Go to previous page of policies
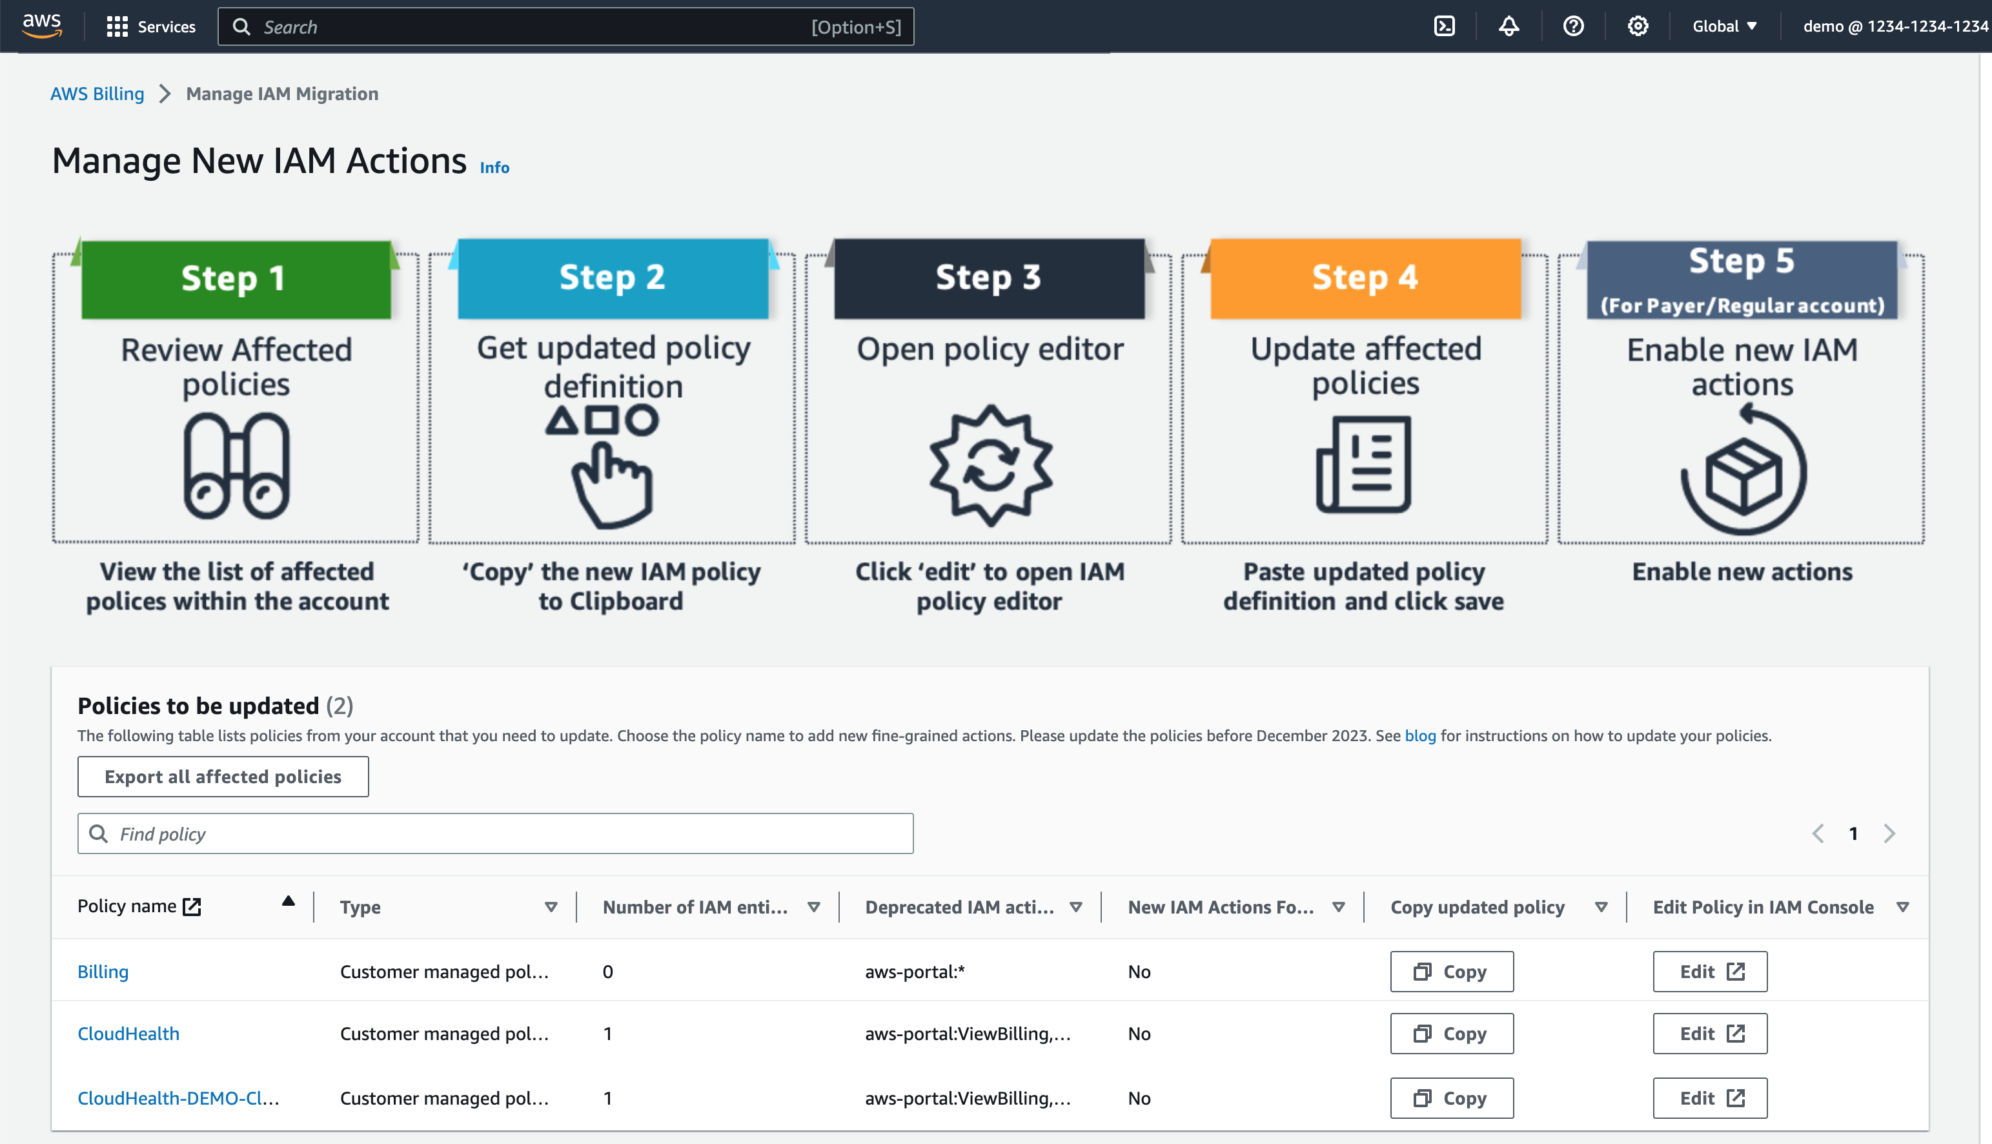1992x1144 pixels. 1818,833
